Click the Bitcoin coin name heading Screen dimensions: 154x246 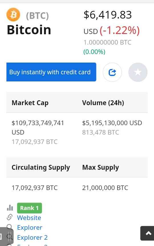pyautogui.click(x=29, y=30)
